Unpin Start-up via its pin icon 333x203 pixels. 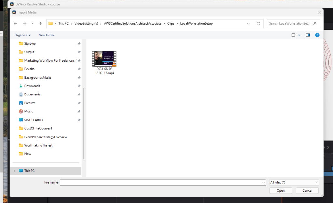(x=79, y=44)
